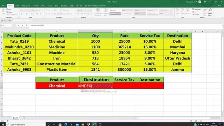This screenshot has height=126, width=224.
Task: Add a new sheet with plus icon
Action: point(24,118)
